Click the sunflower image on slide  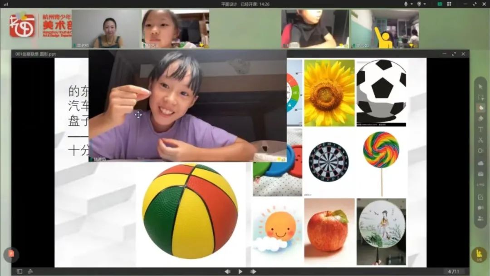click(x=329, y=93)
